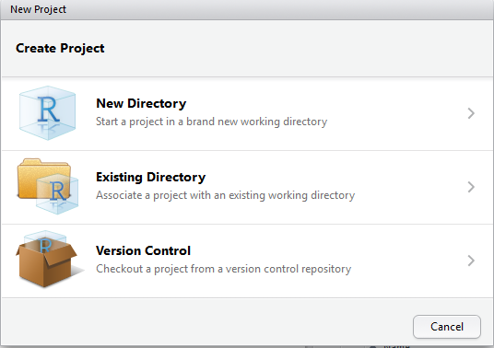Click the Create Project header label
Screen dimensions: 494x348
[60, 48]
